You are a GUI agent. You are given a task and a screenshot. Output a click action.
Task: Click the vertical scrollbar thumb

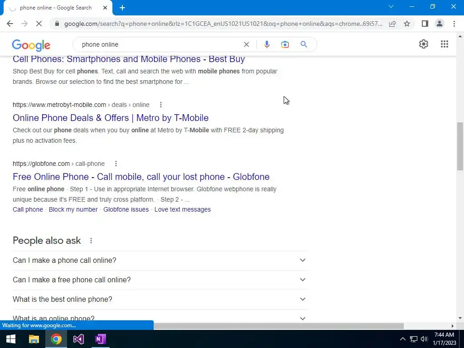(x=460, y=146)
